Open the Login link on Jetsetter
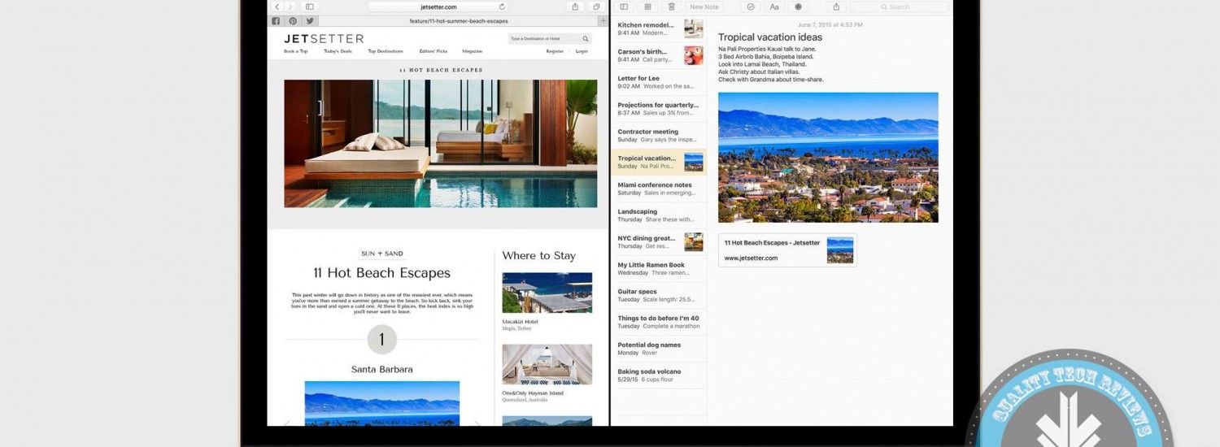 582,51
